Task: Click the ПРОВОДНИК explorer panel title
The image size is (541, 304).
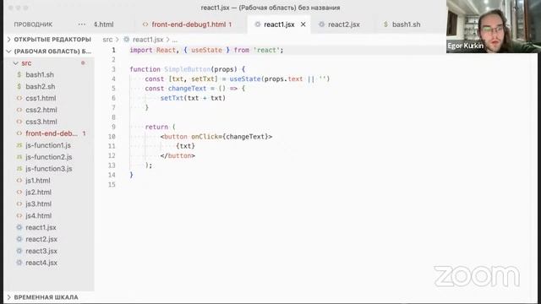Action: click(x=33, y=24)
